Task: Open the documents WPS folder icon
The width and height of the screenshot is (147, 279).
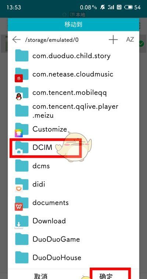Action: [22, 203]
